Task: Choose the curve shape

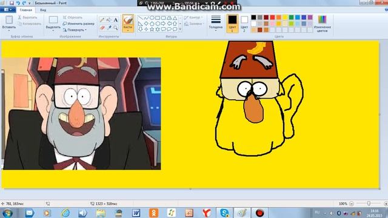Action: (146, 18)
